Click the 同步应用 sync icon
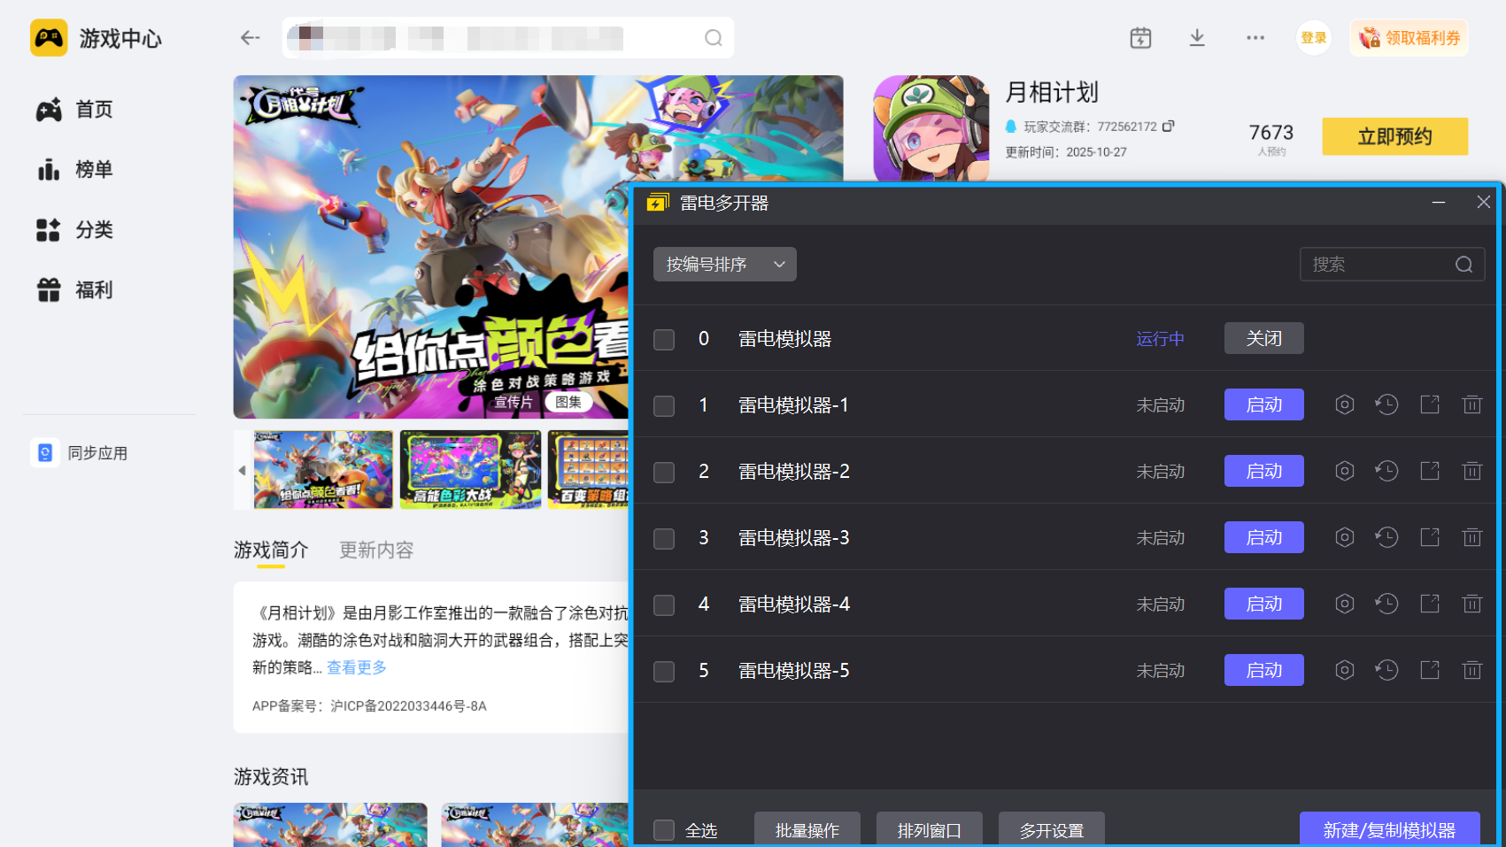Image resolution: width=1506 pixels, height=847 pixels. click(x=44, y=452)
